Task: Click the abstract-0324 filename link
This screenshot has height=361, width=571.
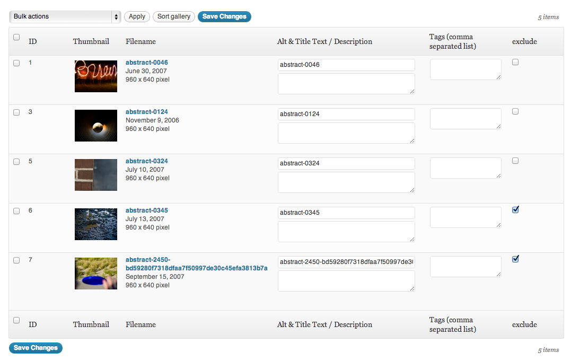Action: tap(147, 161)
